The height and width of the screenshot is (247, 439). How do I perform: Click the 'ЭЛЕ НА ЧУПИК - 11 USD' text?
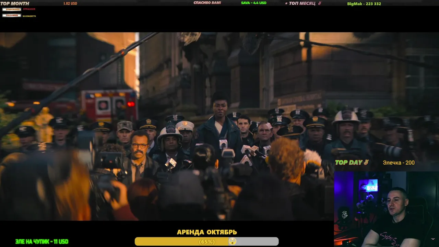click(42, 242)
